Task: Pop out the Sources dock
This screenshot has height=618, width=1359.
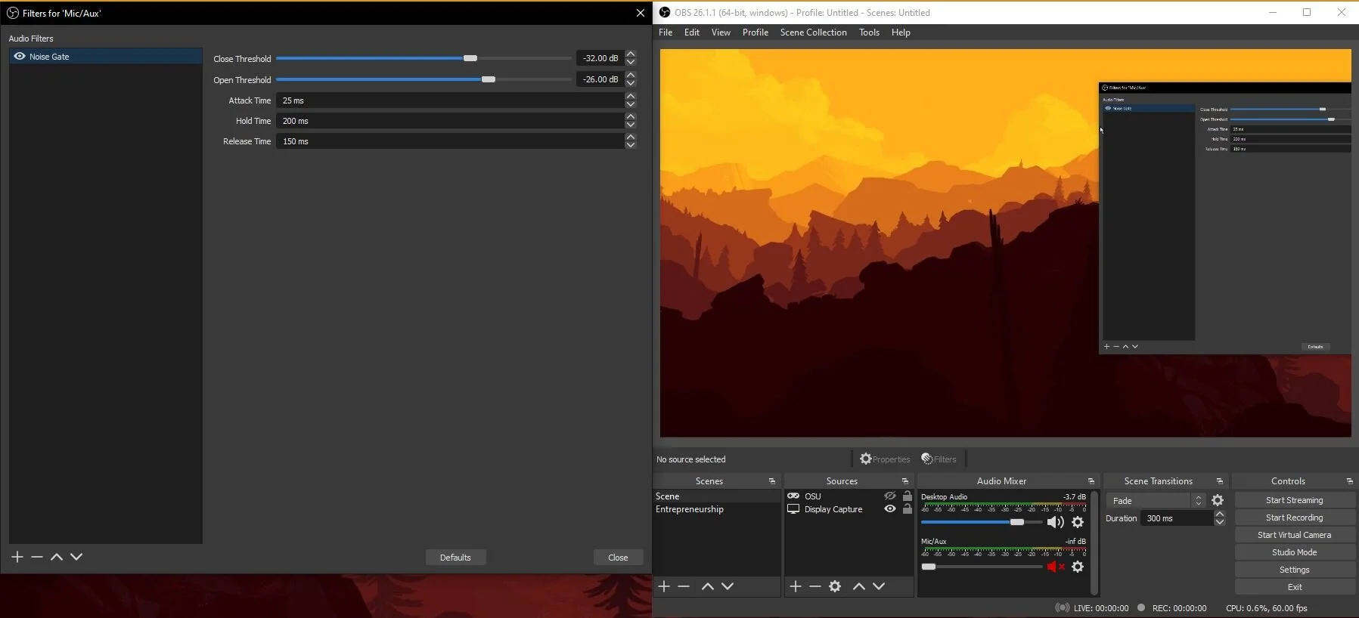Action: click(905, 481)
